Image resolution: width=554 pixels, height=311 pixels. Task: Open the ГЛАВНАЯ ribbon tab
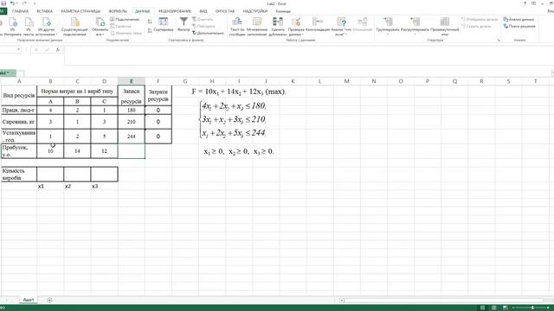point(21,11)
